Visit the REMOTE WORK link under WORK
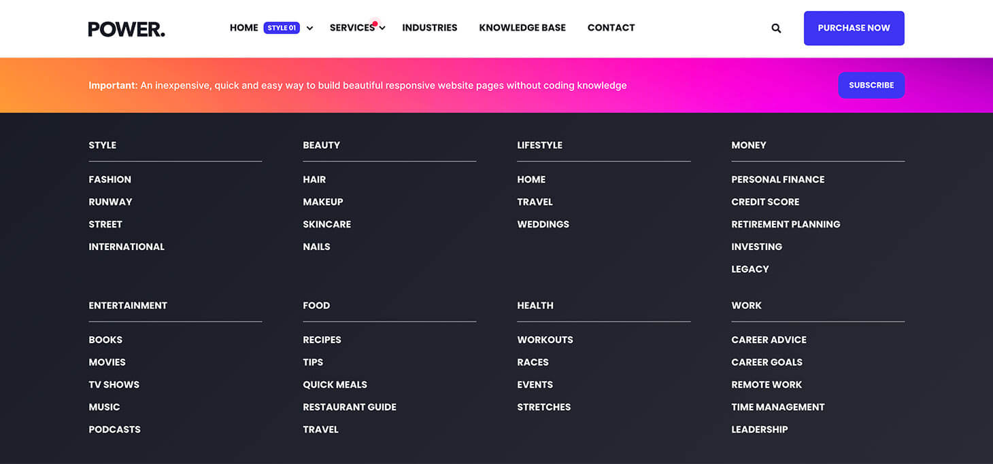993x464 pixels. [x=767, y=384]
